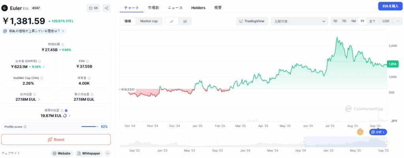The height and width of the screenshot is (158, 404).
Task: Click the orange event marker on chart
Action: tap(360, 132)
